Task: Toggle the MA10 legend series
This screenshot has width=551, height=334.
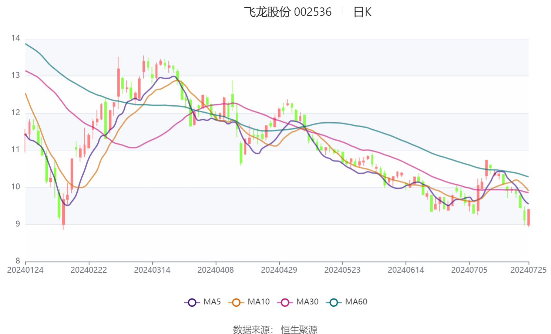Action: tap(249, 302)
